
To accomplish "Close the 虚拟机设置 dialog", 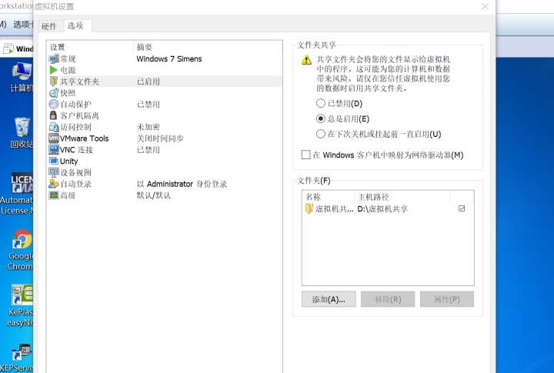I will pos(485,6).
